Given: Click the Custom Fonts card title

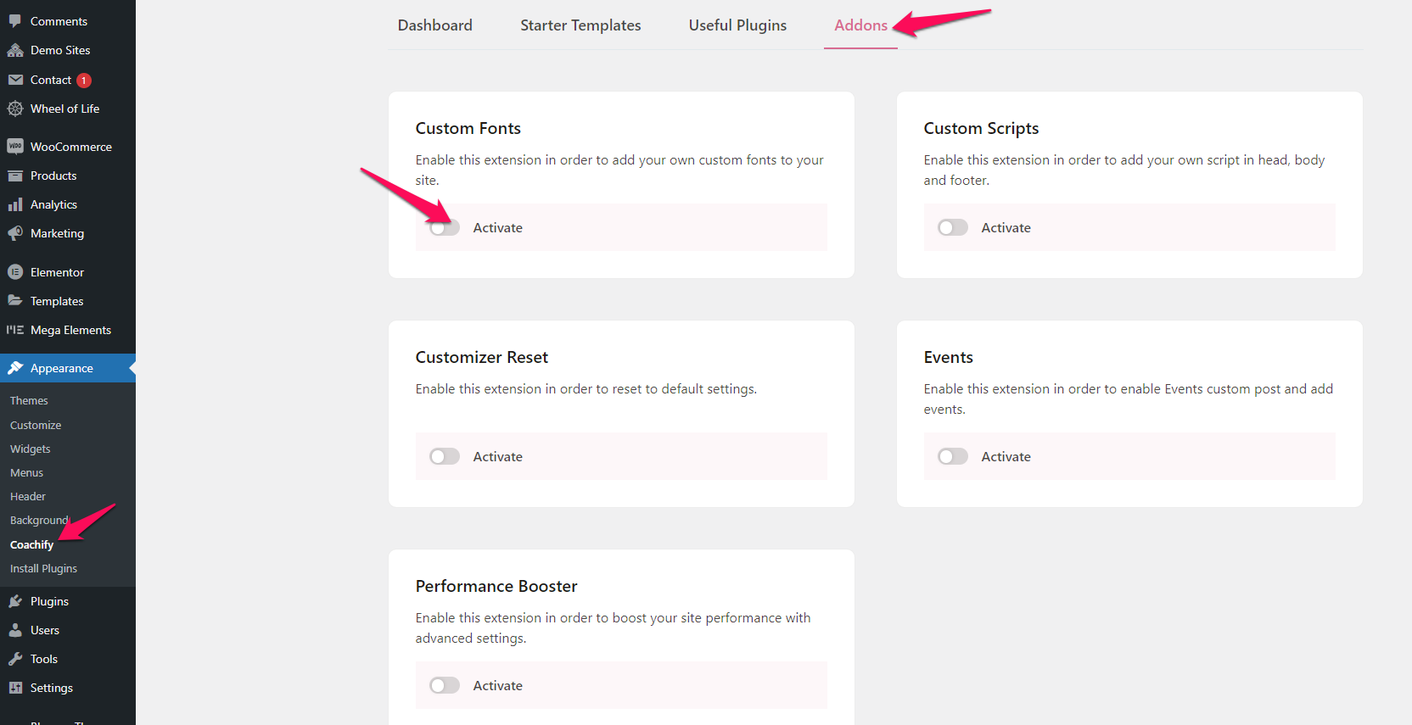Looking at the screenshot, I should pyautogui.click(x=468, y=128).
